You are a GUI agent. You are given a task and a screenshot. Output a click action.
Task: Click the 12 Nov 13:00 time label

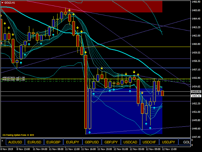point(169,149)
